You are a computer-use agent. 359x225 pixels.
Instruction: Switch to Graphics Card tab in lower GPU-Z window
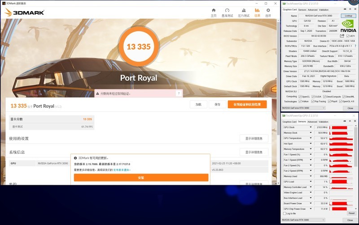click(x=289, y=122)
